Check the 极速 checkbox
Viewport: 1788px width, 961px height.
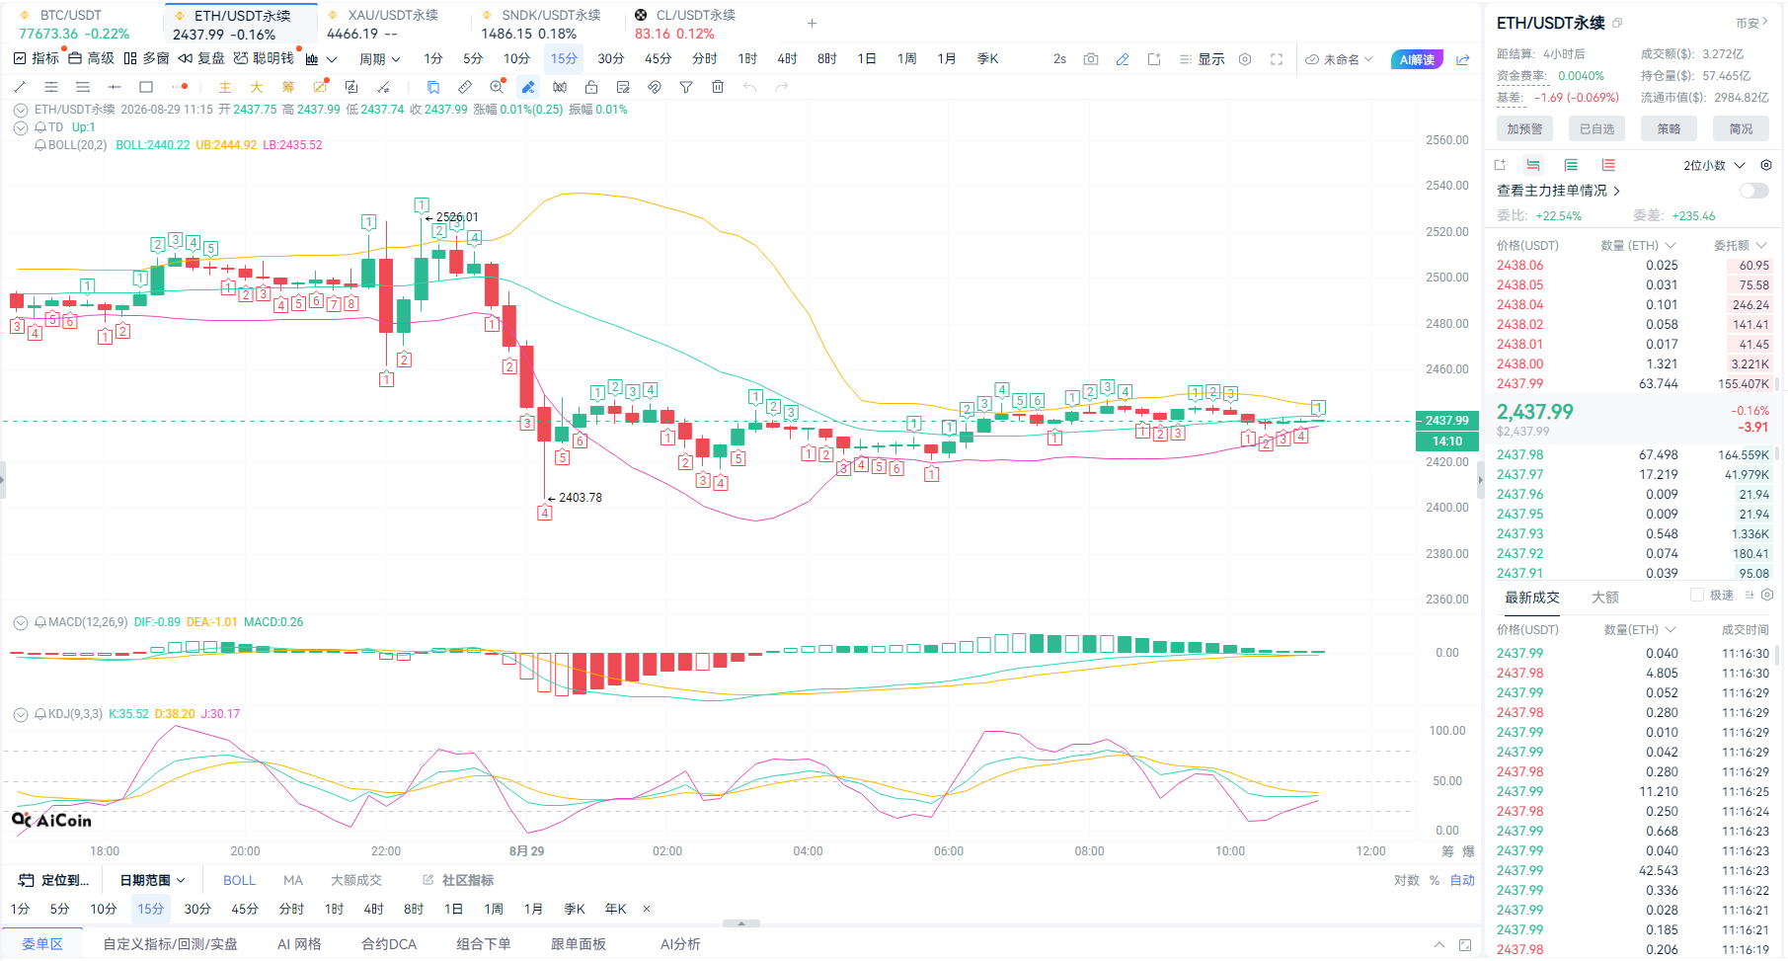[1697, 595]
